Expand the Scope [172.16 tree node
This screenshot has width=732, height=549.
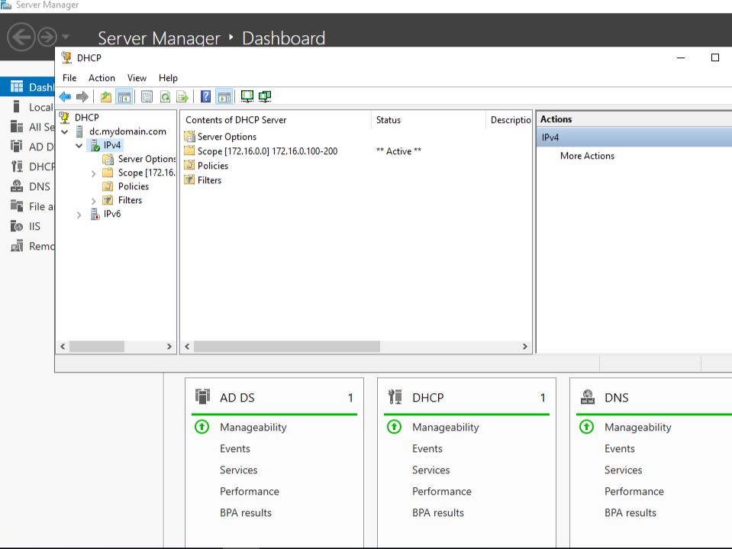(x=93, y=173)
